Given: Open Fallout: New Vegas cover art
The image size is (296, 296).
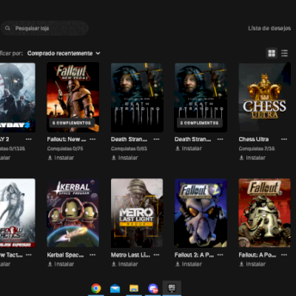Looking at the screenshot, I should [x=73, y=97].
